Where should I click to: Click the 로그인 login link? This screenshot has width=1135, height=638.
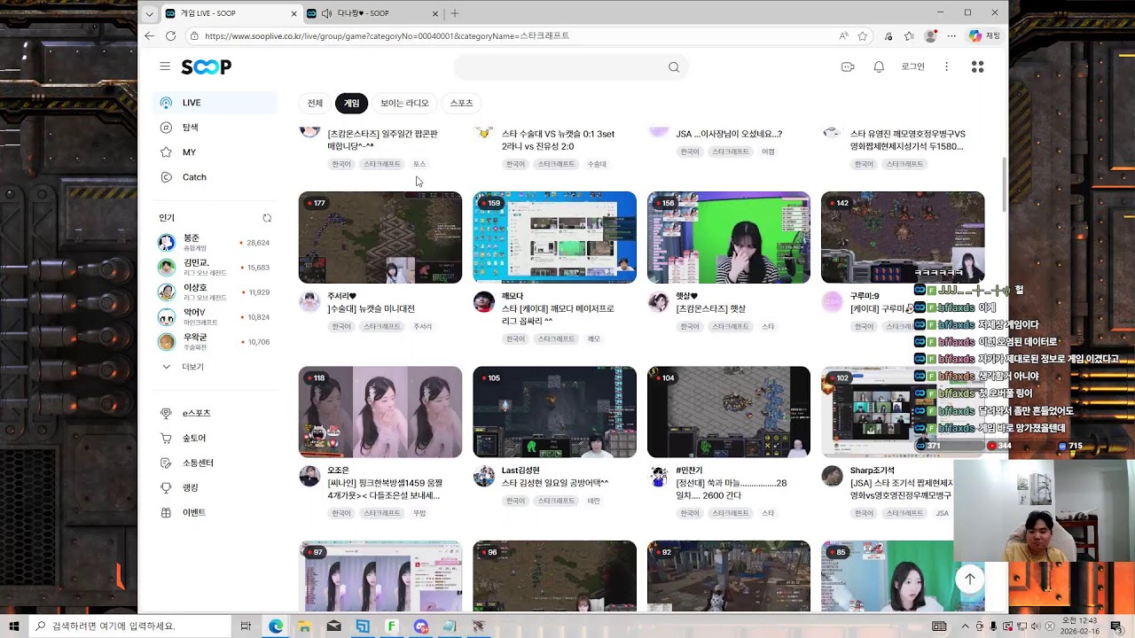coord(912,66)
